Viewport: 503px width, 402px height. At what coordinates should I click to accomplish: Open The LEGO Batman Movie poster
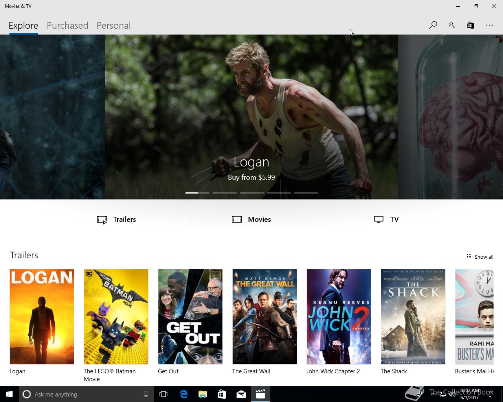pyautogui.click(x=116, y=317)
